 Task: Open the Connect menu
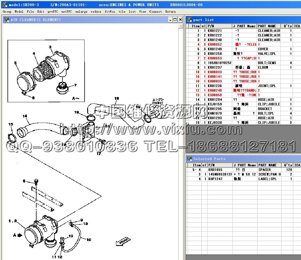[x=155, y=12]
